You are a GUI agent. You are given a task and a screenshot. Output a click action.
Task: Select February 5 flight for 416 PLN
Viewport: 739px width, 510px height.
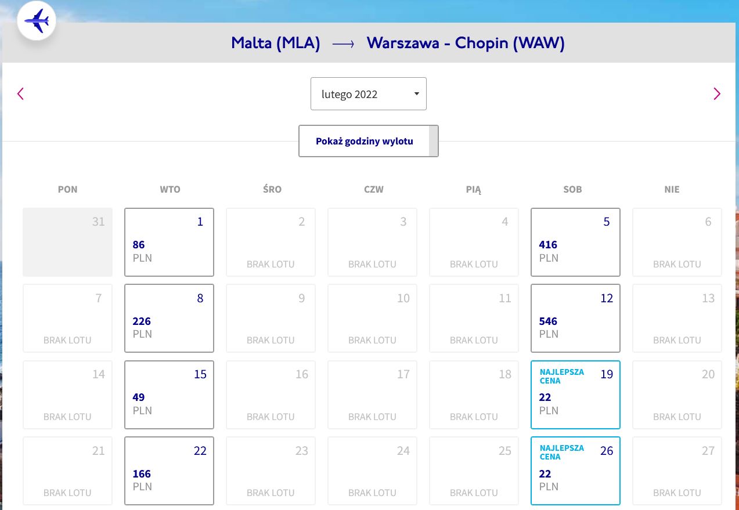click(575, 242)
